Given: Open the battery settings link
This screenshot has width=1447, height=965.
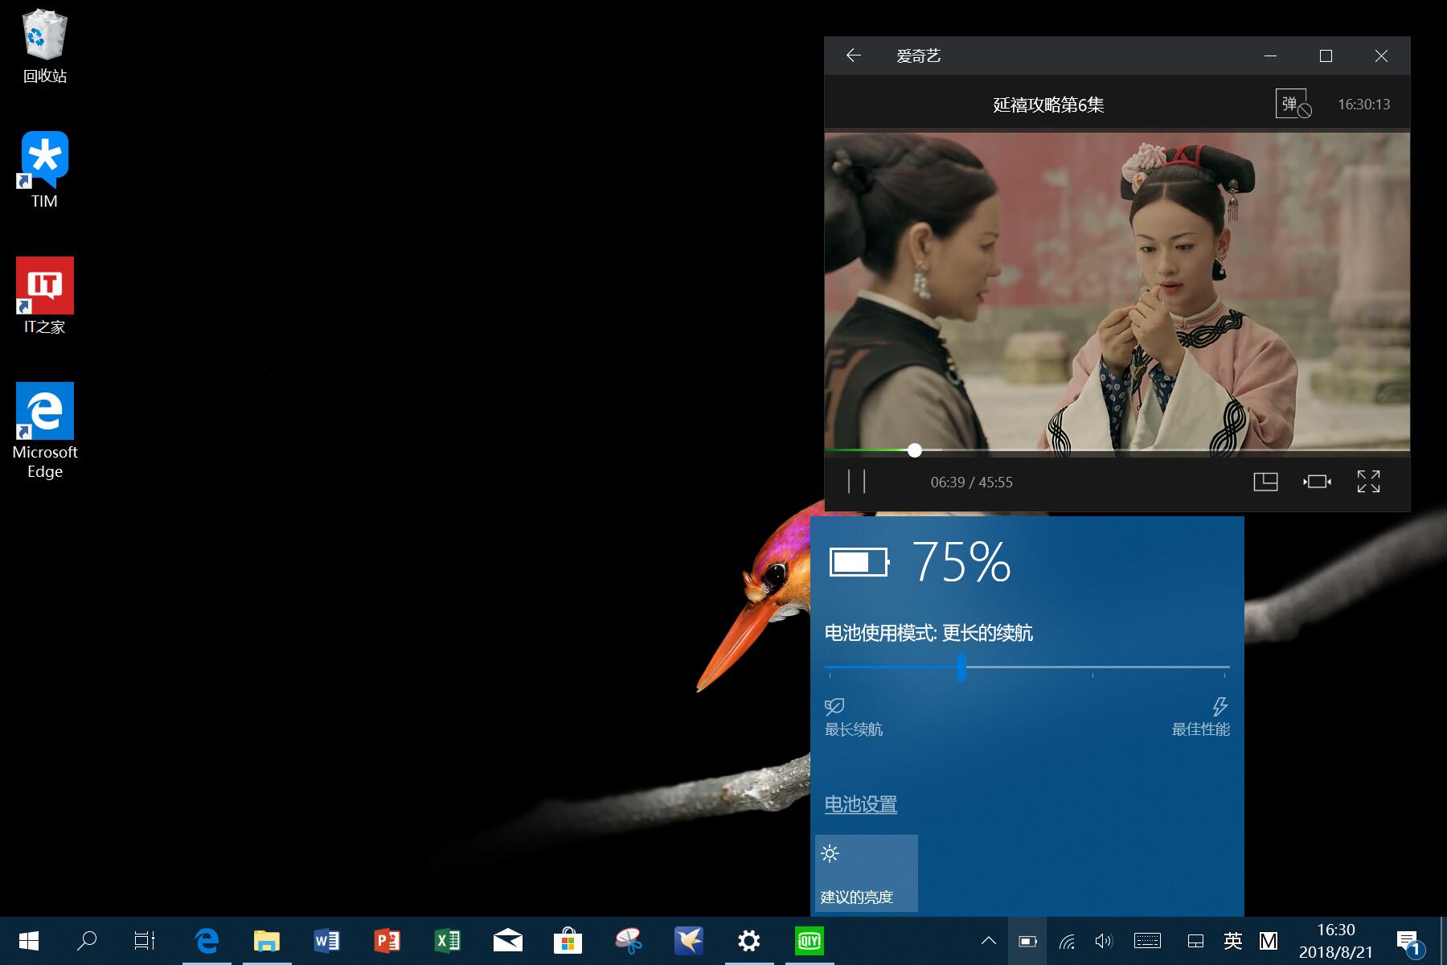Looking at the screenshot, I should (861, 804).
